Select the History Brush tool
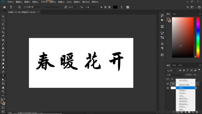 (x=3, y=52)
